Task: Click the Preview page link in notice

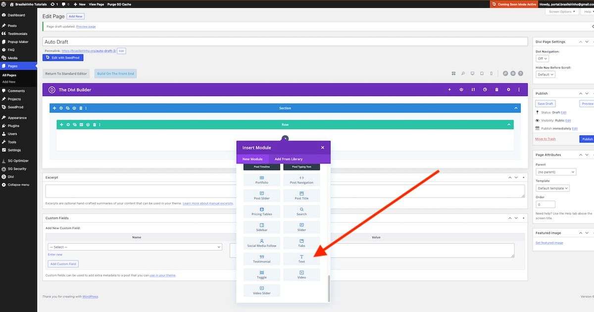Action: [x=86, y=26]
